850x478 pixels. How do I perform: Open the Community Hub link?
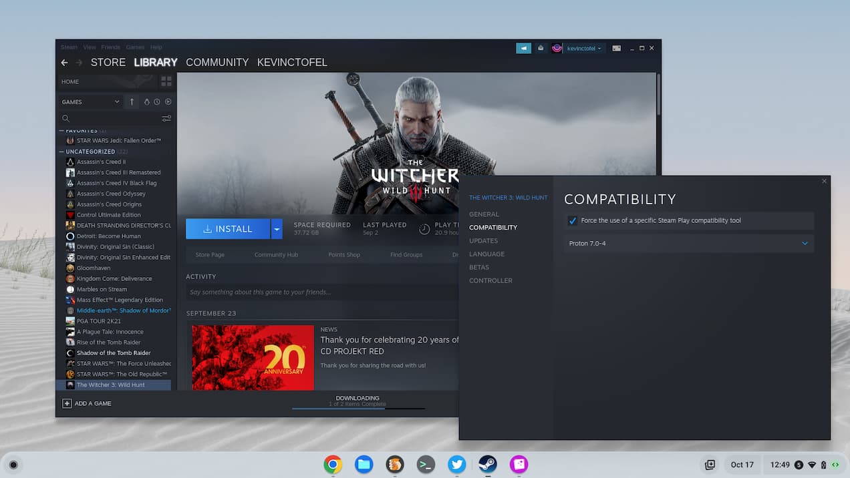(x=276, y=255)
